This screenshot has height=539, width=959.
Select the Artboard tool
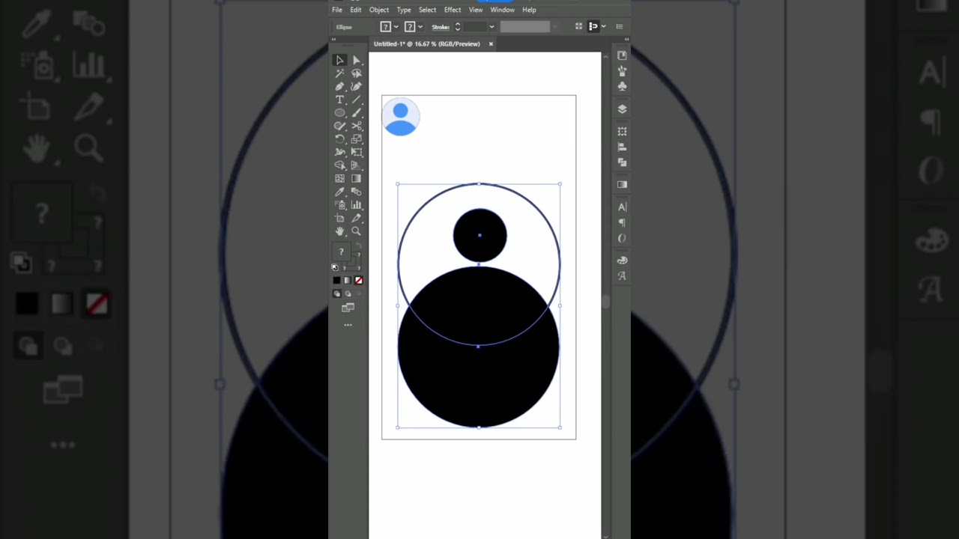[339, 218]
